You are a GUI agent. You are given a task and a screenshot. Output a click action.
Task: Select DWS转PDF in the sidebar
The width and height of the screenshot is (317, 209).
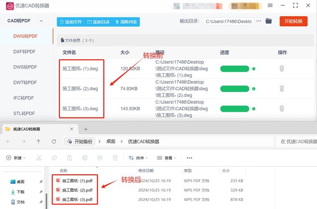(x=25, y=67)
